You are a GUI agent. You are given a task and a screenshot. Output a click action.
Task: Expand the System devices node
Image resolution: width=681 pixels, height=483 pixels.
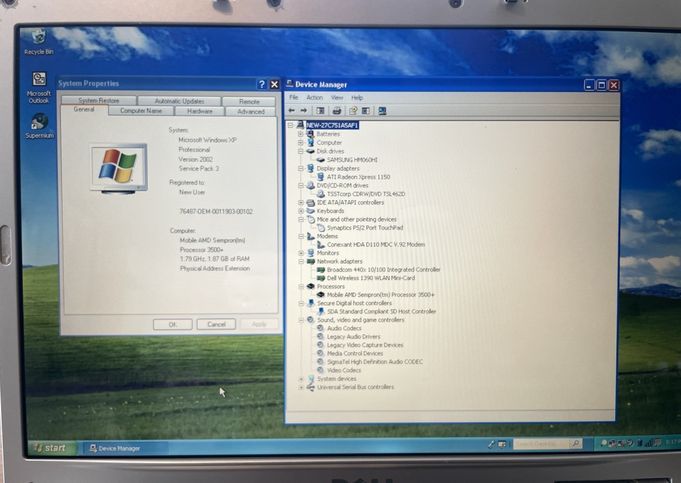click(x=301, y=379)
